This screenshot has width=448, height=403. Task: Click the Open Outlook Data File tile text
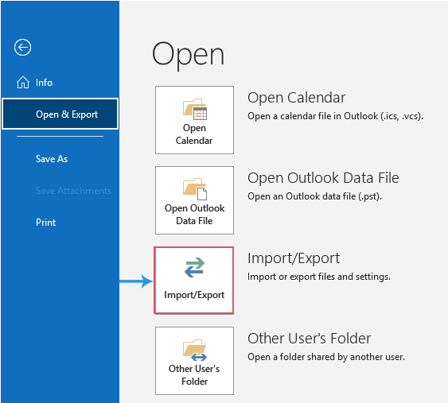pos(195,215)
